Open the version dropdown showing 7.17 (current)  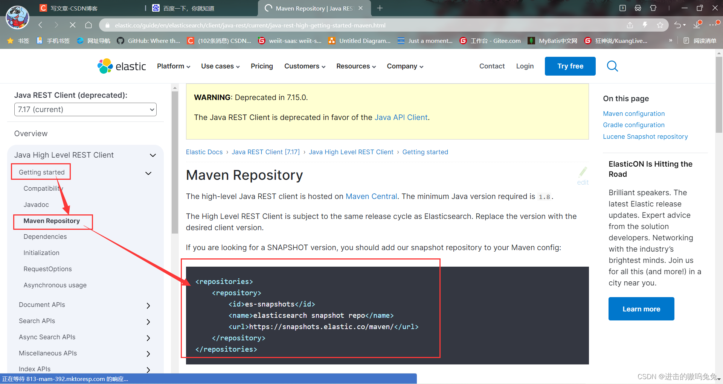(x=85, y=109)
